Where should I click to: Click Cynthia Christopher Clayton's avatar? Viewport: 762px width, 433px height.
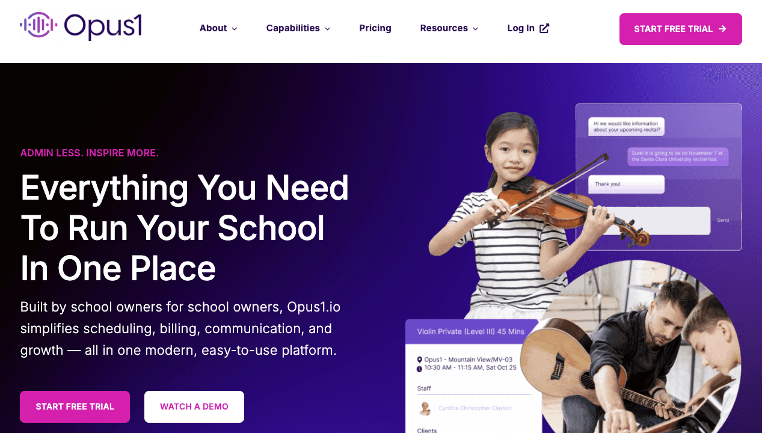point(425,408)
